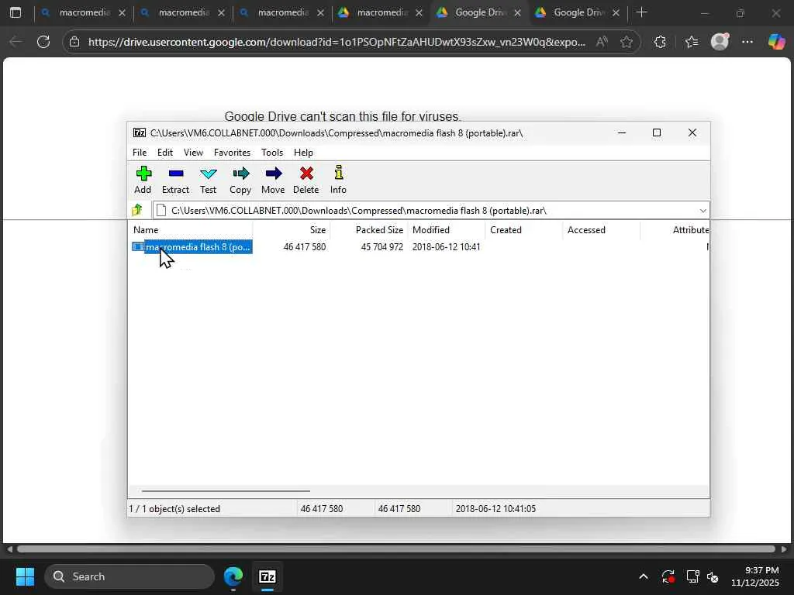Click the 7z title bar icon
The width and height of the screenshot is (794, 595).
(x=140, y=132)
